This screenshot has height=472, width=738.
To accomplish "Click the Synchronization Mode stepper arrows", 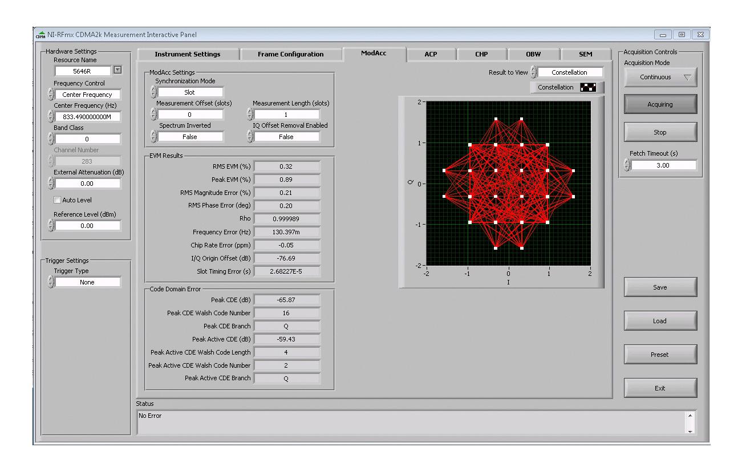I will tap(153, 92).
